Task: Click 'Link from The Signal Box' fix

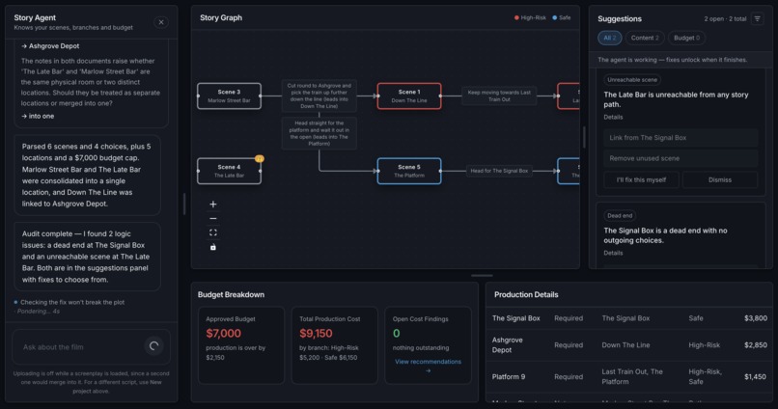Action: pos(681,138)
